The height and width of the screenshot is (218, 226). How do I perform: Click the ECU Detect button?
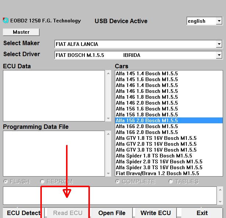pyautogui.click(x=24, y=213)
